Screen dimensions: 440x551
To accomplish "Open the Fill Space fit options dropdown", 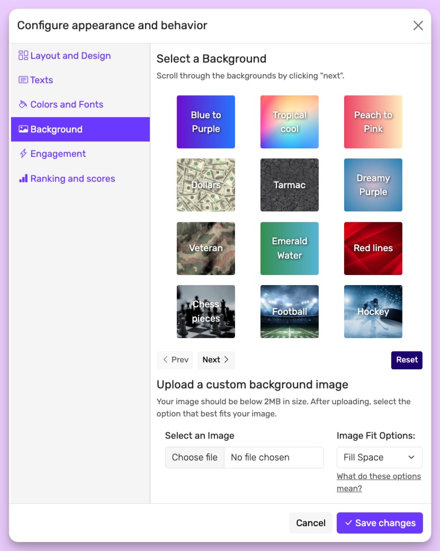I will (x=379, y=457).
